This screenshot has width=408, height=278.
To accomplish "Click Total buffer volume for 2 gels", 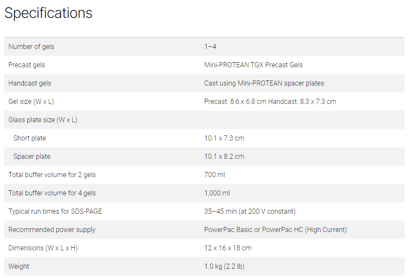I will pos(52,175).
